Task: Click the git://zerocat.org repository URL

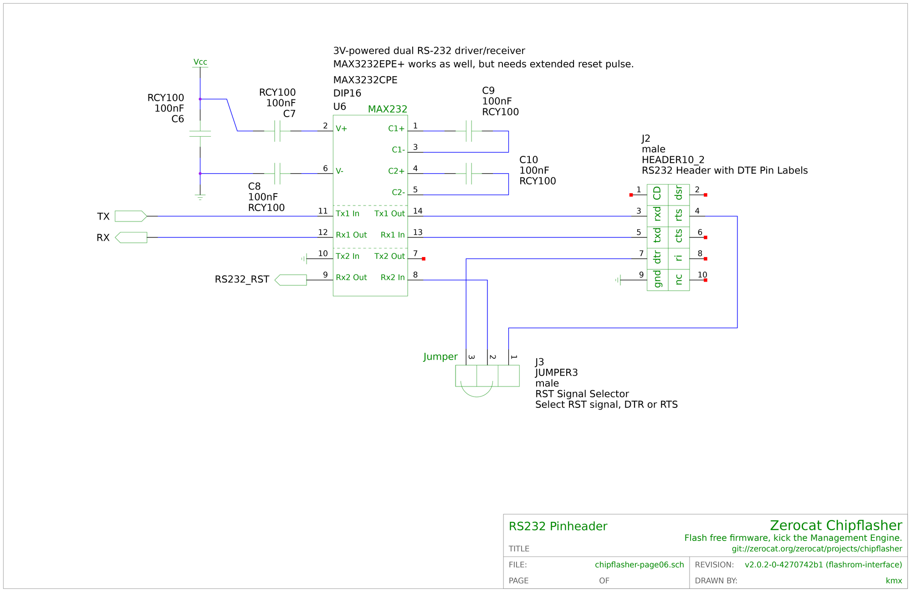Action: tap(817, 549)
